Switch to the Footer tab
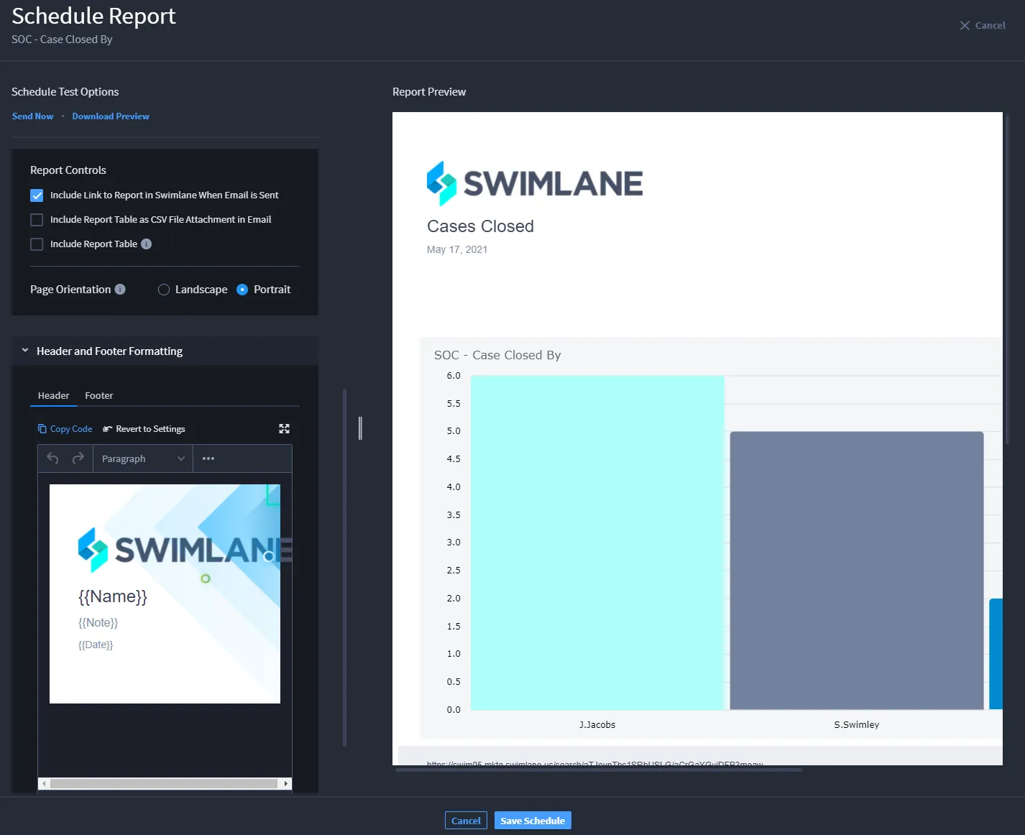The image size is (1025, 835). [x=99, y=395]
